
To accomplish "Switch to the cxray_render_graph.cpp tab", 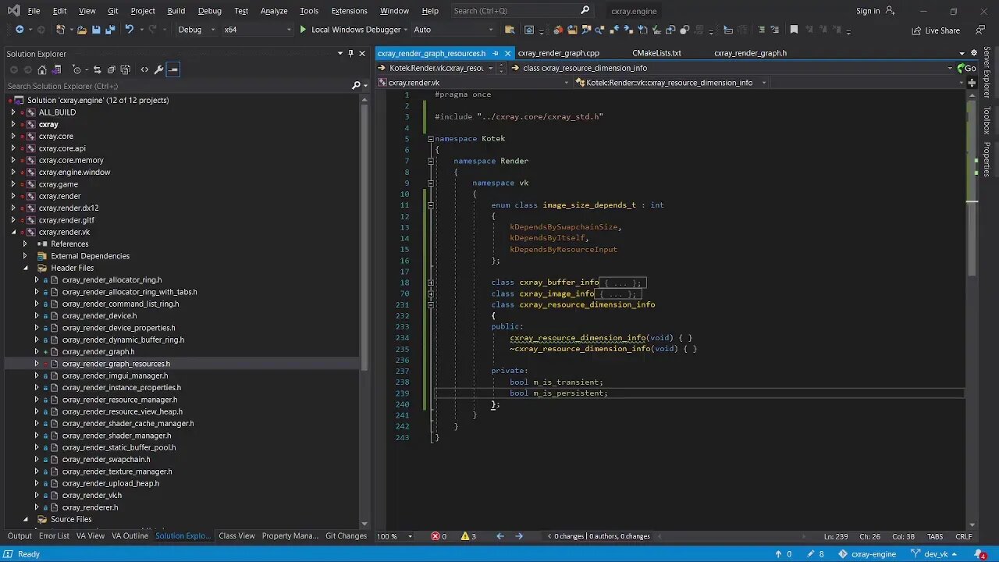I will pos(559,53).
